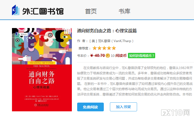Open the 首页 navigation tab
This screenshot has height=119, width=194.
pyautogui.click(x=91, y=11)
